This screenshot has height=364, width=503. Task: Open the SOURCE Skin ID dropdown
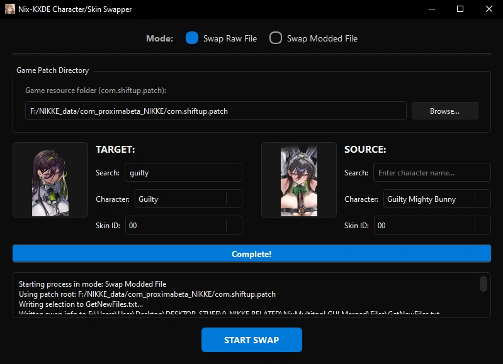[x=432, y=225]
